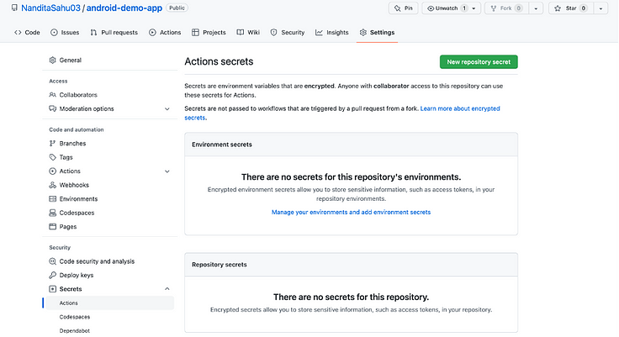Pin the repository with Pin button
Screen dimensions: 619x337
click(x=404, y=8)
